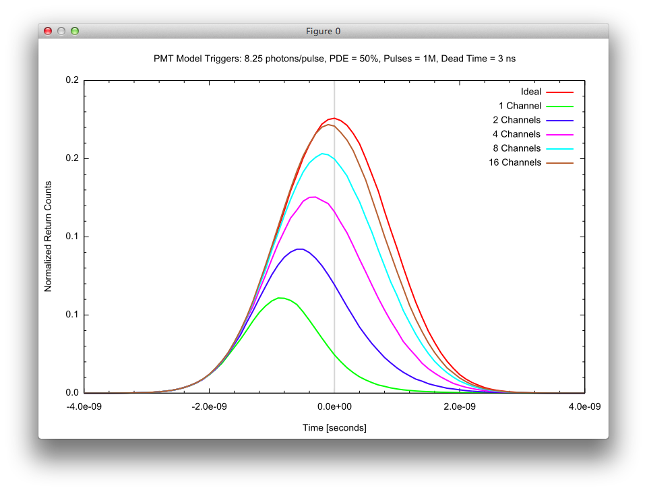647x492 pixels.
Task: Click the Time [seconds] axis label
Action: pyautogui.click(x=335, y=428)
